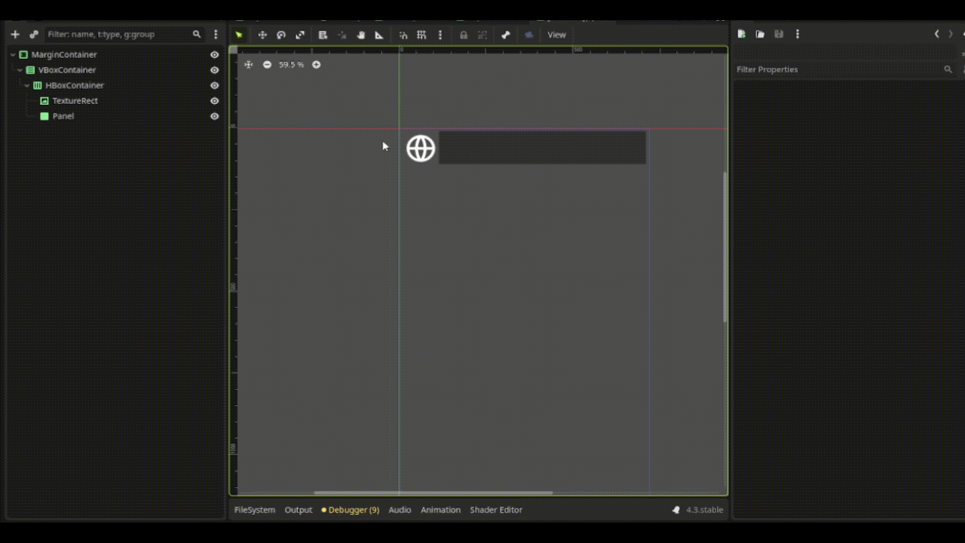This screenshot has width=965, height=543.
Task: Activate the Rotate Mode tool
Action: tap(281, 35)
